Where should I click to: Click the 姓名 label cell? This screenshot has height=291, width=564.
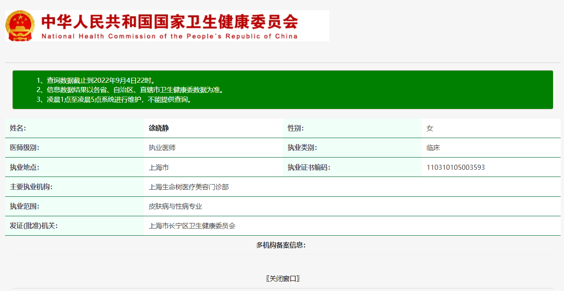click(74, 128)
